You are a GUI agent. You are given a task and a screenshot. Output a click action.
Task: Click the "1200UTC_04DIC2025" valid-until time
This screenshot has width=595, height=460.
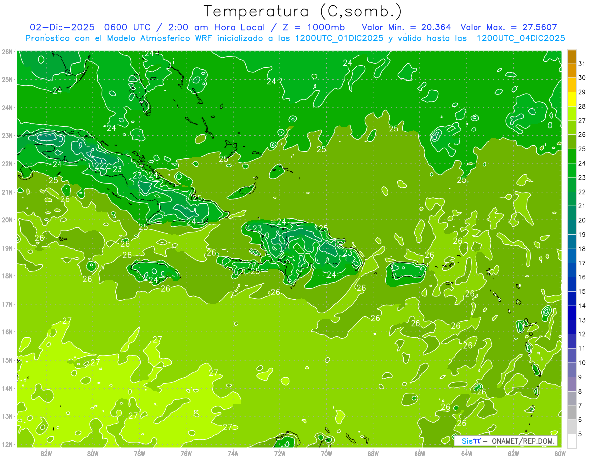pyautogui.click(x=521, y=38)
